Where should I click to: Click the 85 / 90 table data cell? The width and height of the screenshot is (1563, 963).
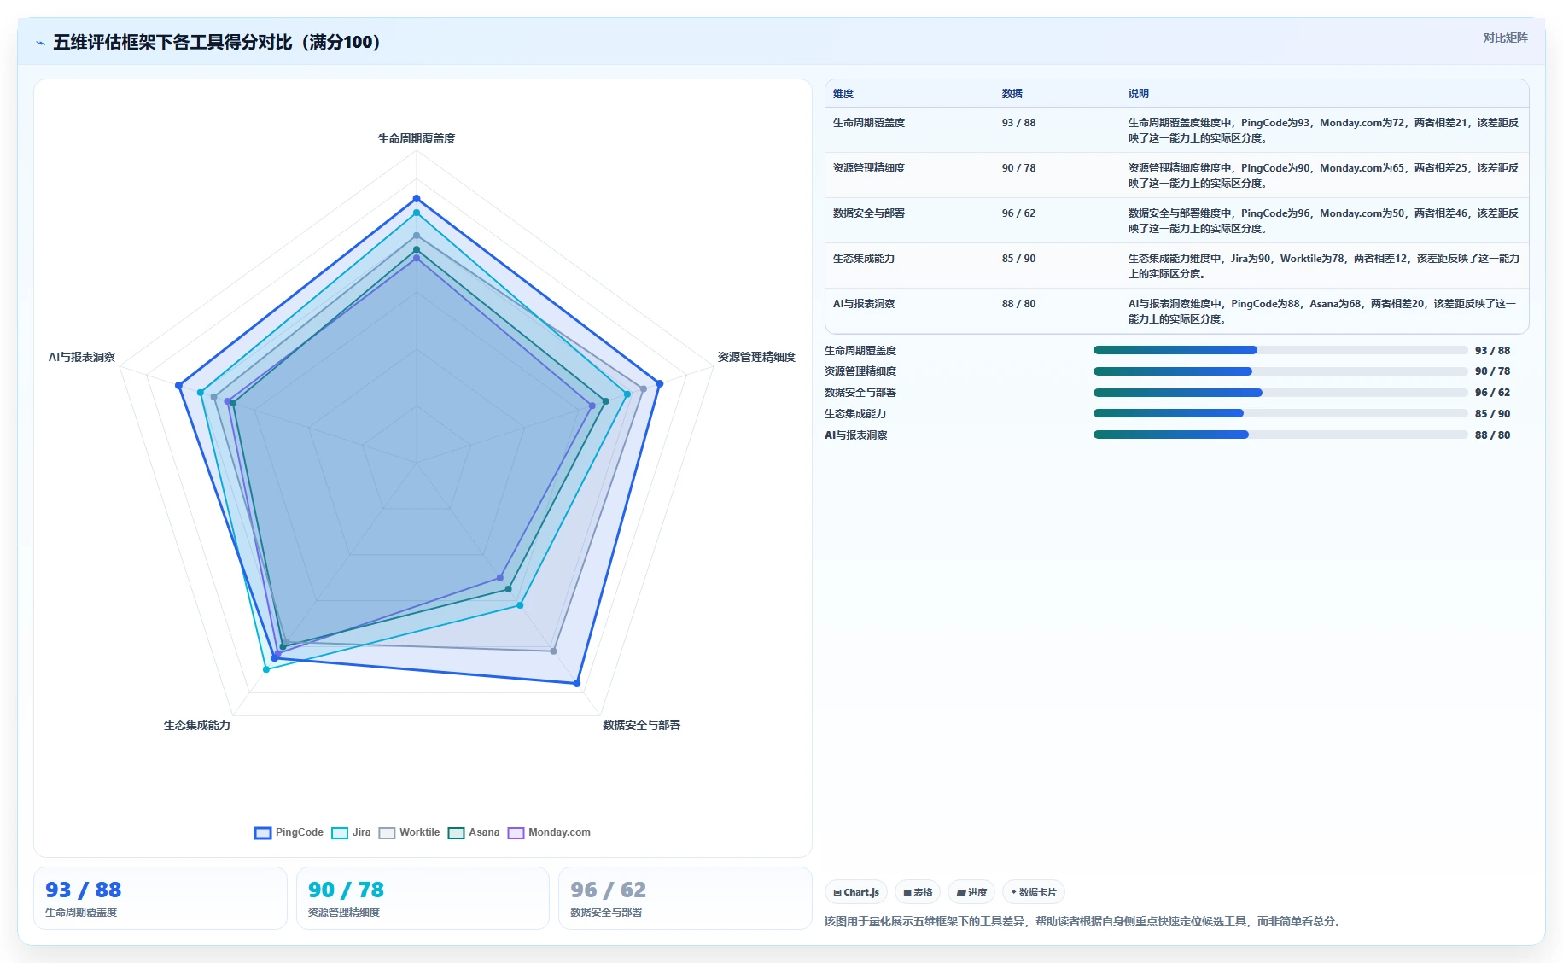(1019, 259)
